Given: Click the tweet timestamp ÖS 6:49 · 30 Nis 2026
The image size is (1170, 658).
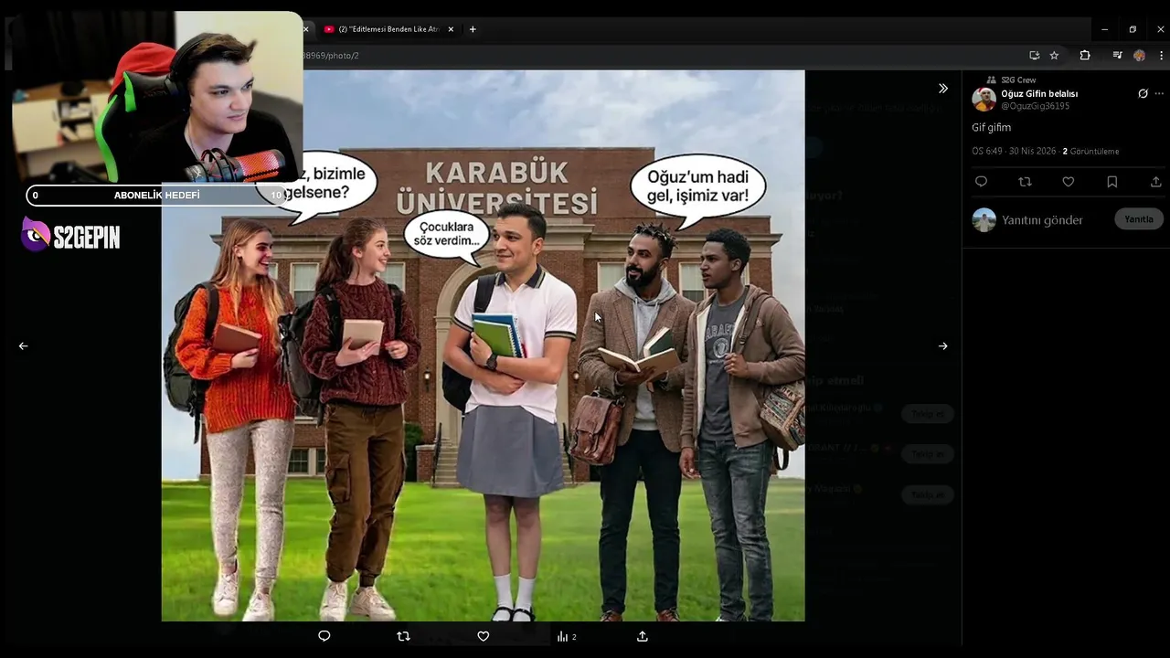Looking at the screenshot, I should point(1016,152).
